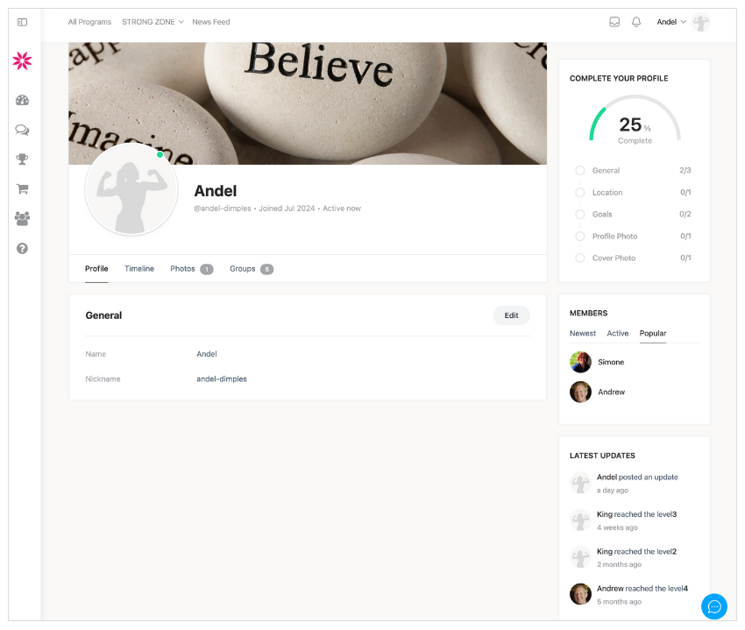Open the help question mark icon
This screenshot has width=745, height=630.
pos(22,249)
